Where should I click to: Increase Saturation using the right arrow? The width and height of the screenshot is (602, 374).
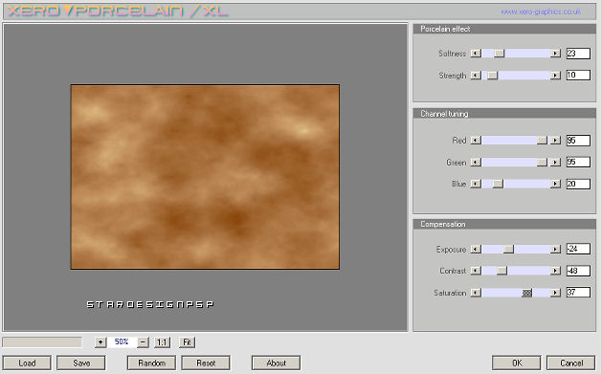point(555,293)
